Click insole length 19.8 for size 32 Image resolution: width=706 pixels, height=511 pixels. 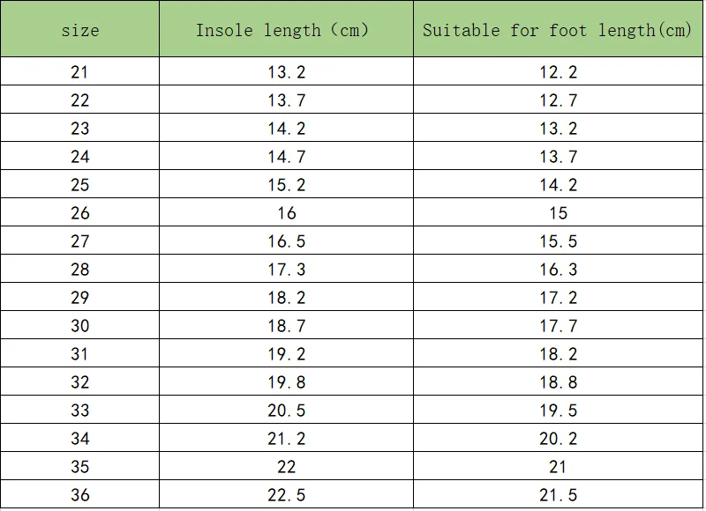click(286, 382)
